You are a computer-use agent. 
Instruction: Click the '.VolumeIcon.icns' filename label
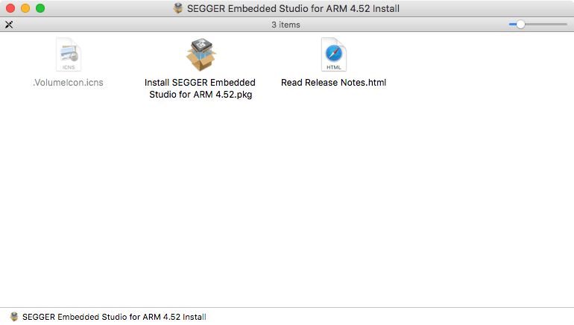(x=68, y=83)
